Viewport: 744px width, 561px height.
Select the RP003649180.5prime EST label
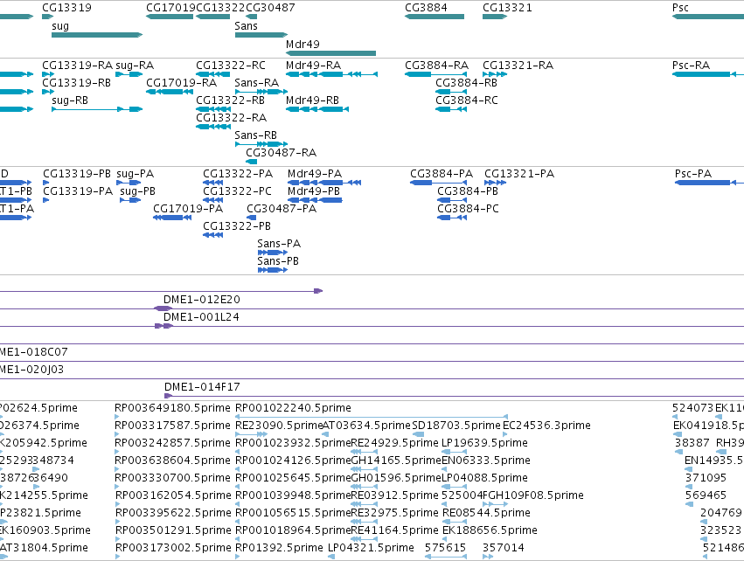tap(172, 408)
